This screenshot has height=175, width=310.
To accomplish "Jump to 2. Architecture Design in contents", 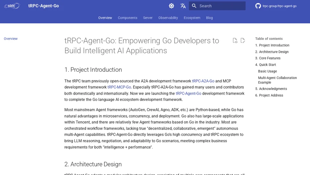I will click(x=272, y=52).
